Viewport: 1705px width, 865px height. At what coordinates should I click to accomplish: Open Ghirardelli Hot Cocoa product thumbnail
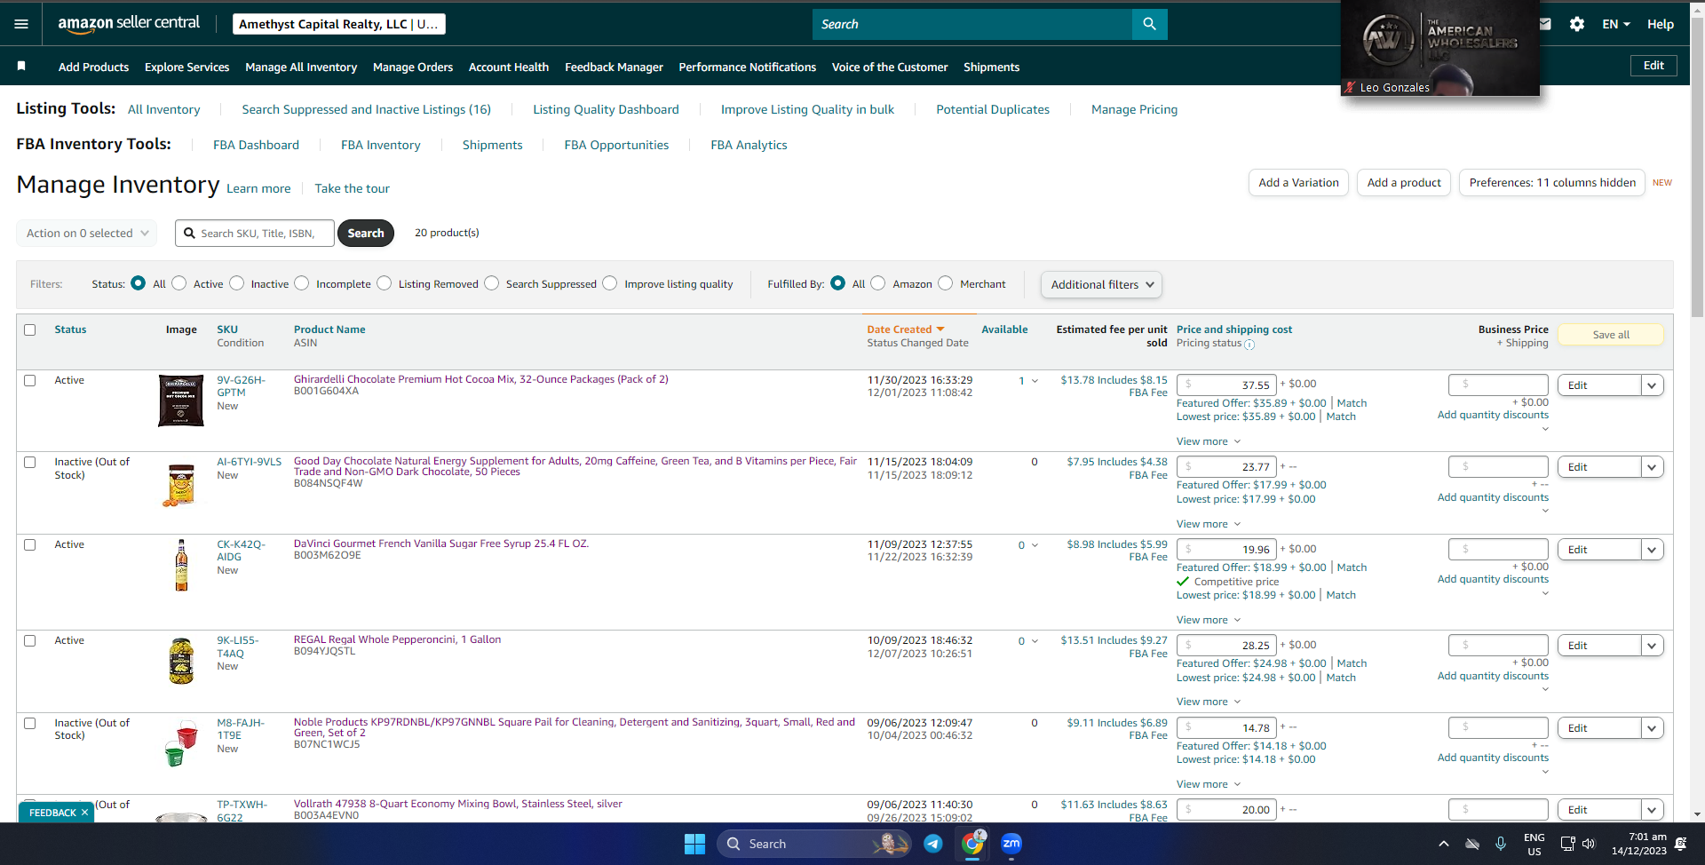(x=181, y=401)
